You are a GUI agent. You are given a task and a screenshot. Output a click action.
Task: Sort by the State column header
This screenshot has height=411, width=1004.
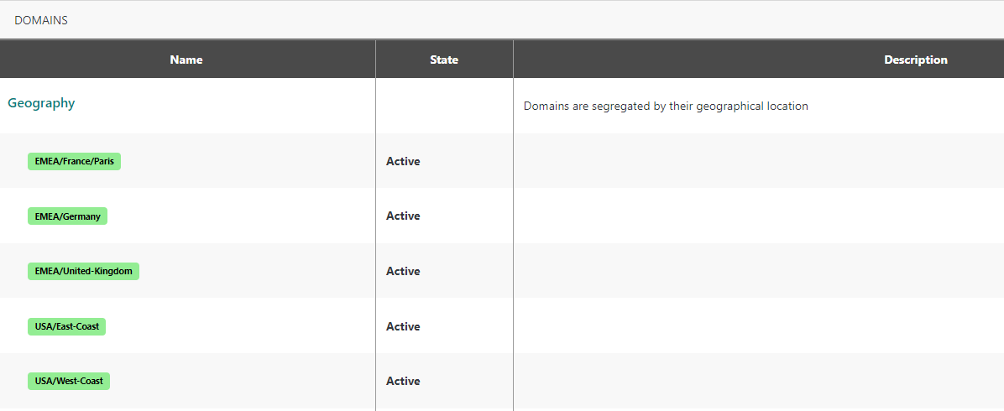[x=444, y=60]
